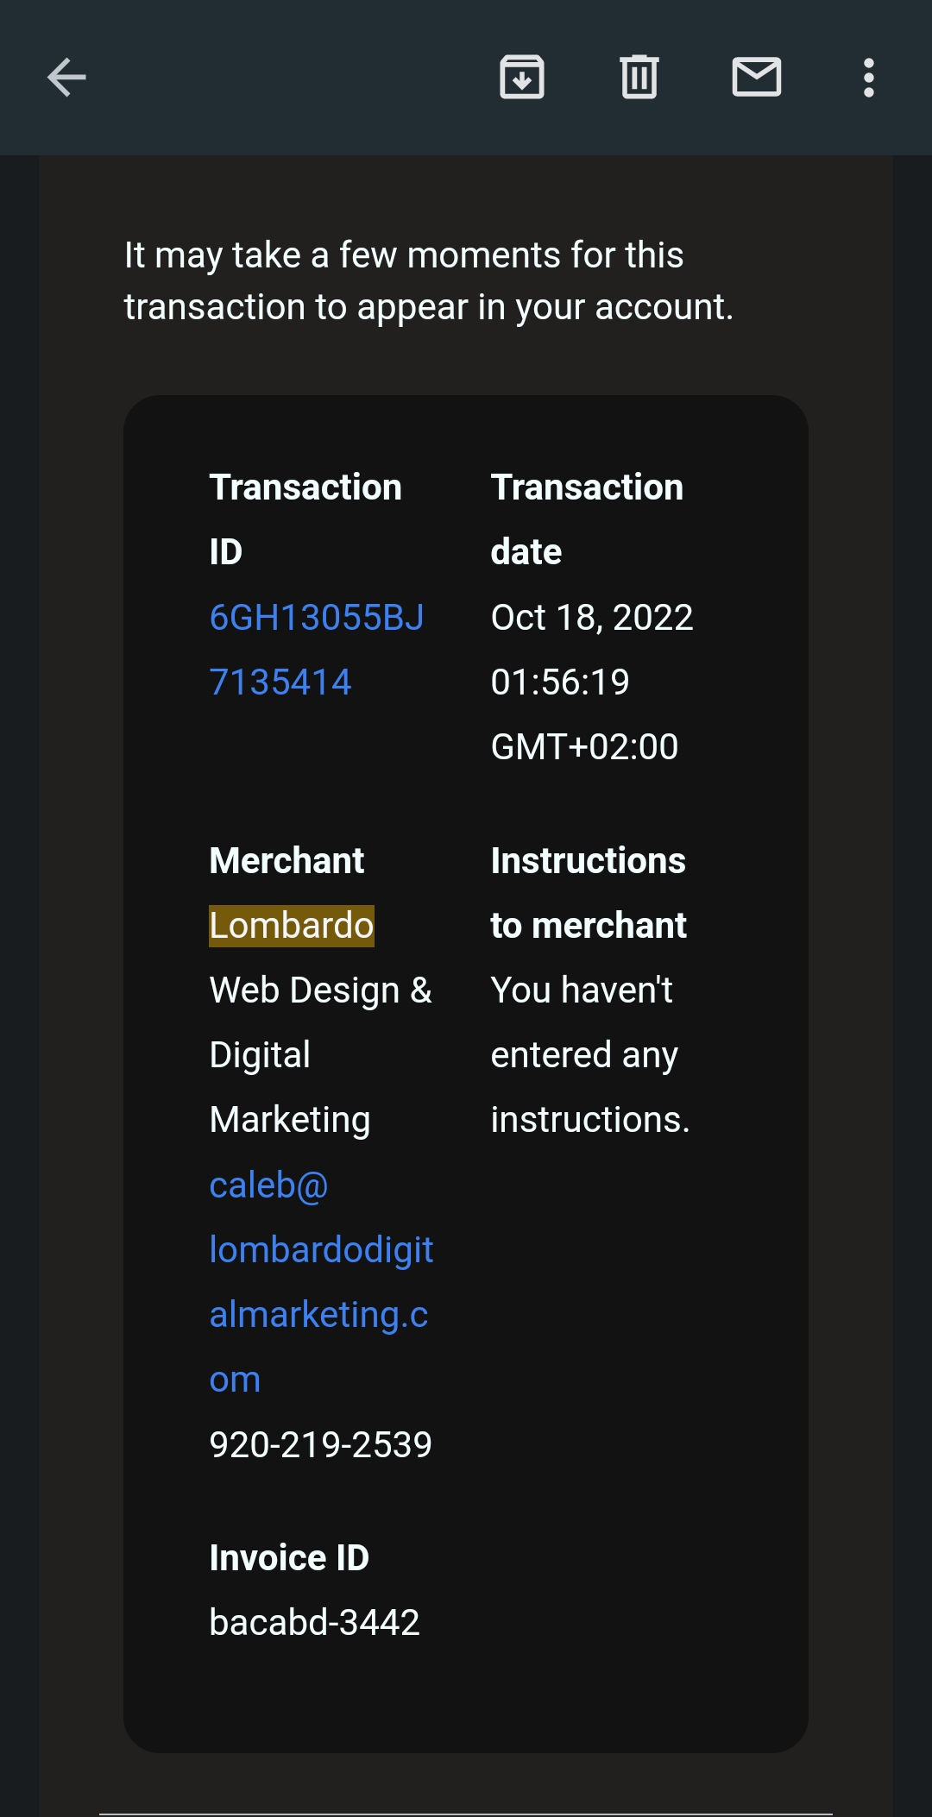Viewport: 932px width, 1817px height.
Task: Tap the Instructions to merchant heading
Action: pyautogui.click(x=589, y=893)
